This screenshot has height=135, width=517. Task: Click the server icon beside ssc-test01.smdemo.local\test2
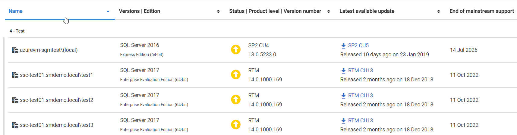(x=15, y=100)
